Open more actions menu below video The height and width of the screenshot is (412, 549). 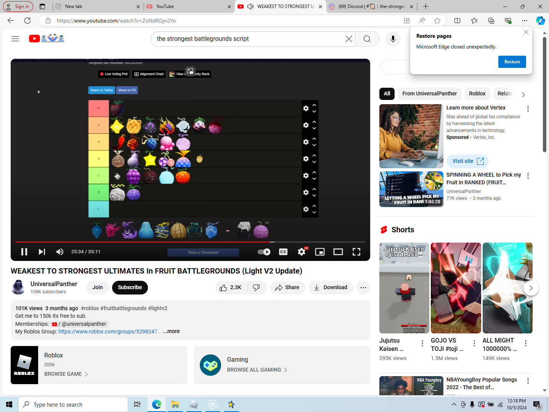click(x=363, y=288)
